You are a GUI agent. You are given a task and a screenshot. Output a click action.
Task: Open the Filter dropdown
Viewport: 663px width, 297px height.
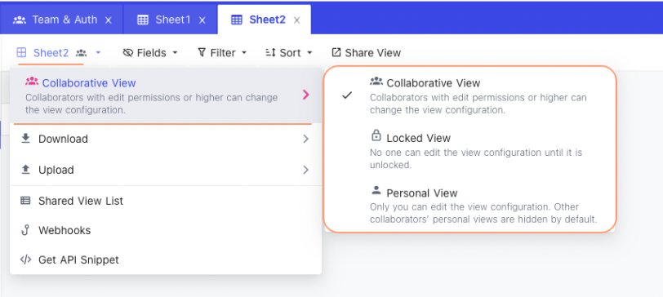[x=222, y=53]
